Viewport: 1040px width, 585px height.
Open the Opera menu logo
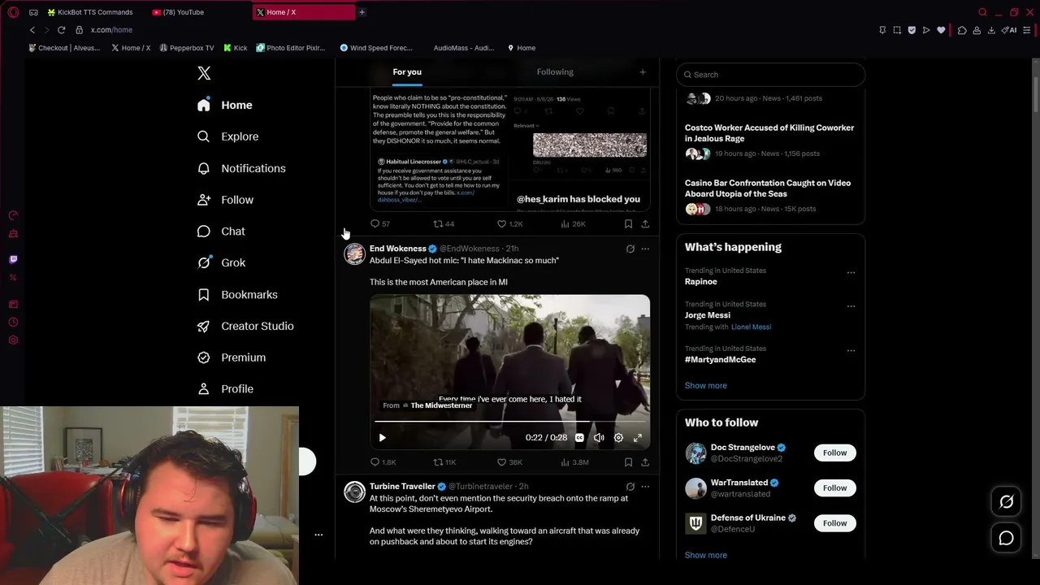click(13, 12)
